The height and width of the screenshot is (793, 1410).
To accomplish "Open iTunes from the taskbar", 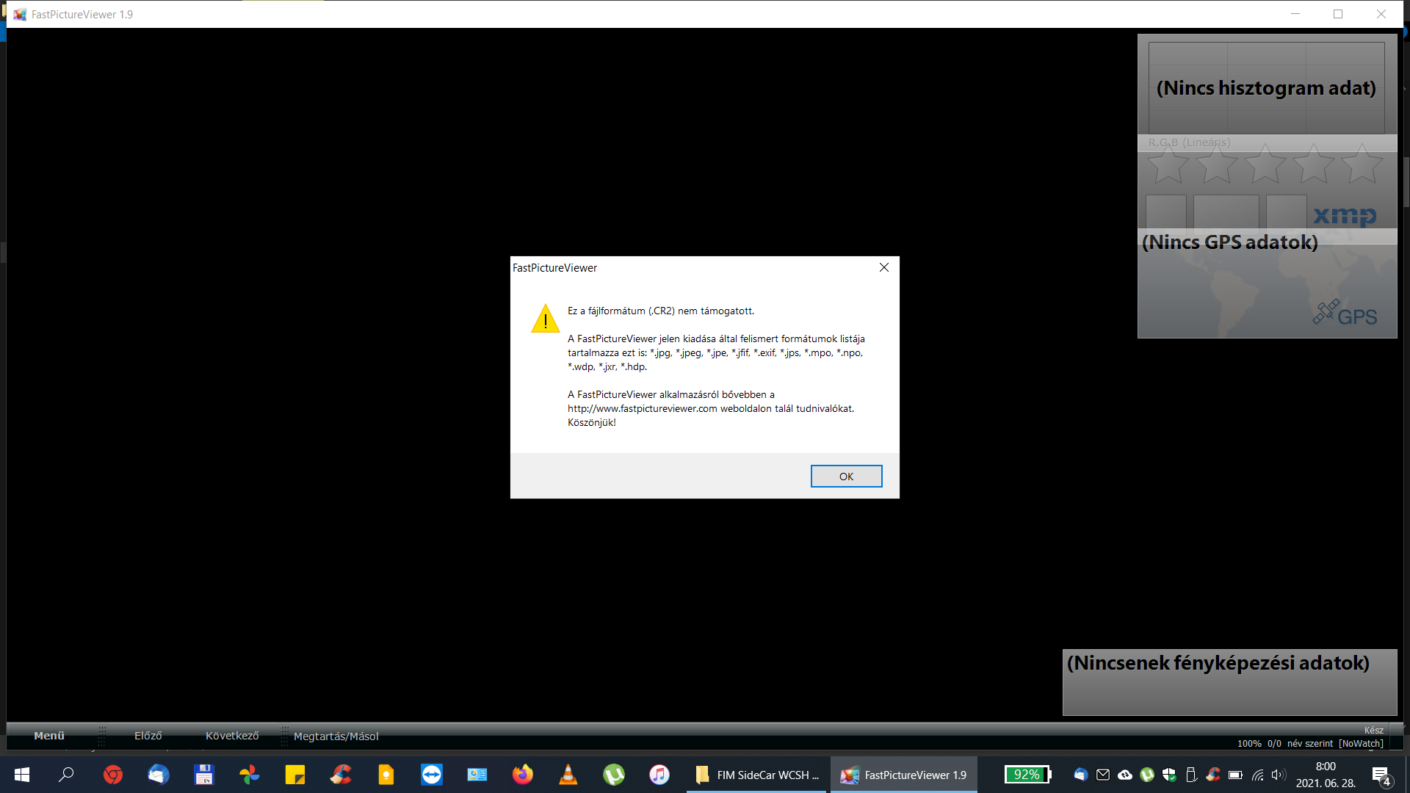I will [x=659, y=775].
